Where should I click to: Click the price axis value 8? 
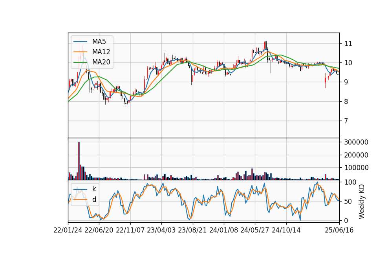coord(346,101)
